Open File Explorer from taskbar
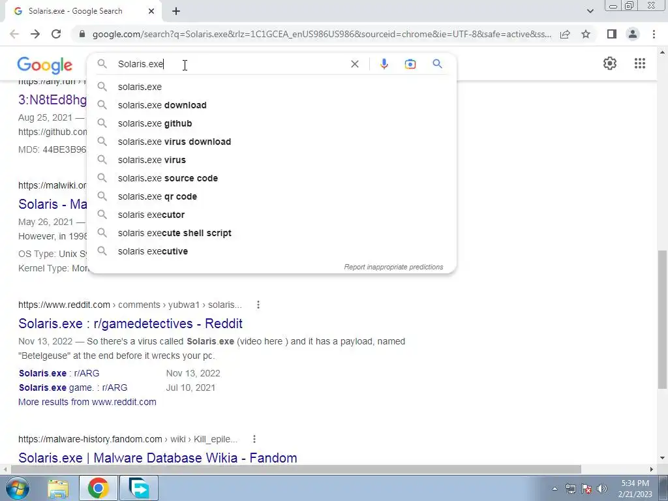 point(58,488)
